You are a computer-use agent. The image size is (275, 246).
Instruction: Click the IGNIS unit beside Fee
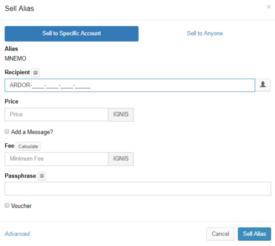coord(121,159)
